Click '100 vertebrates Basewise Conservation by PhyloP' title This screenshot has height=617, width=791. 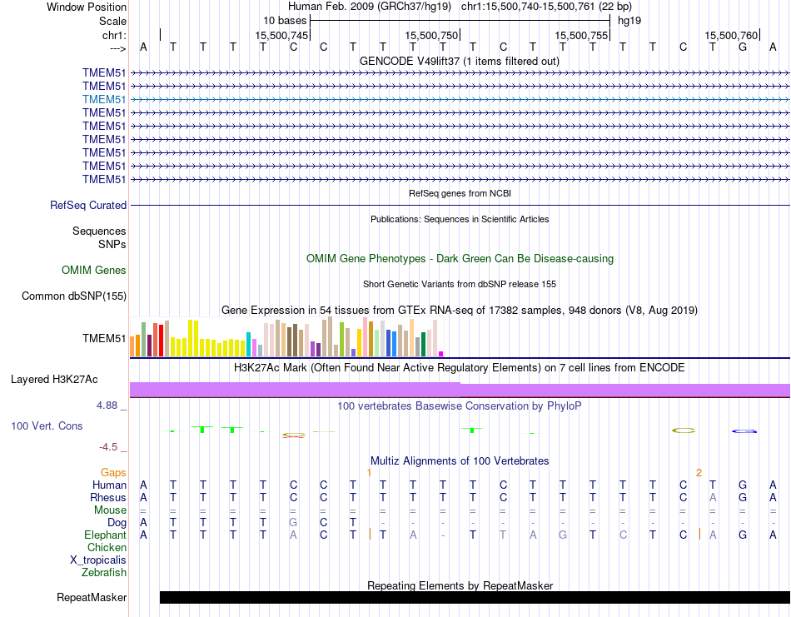[x=460, y=406]
